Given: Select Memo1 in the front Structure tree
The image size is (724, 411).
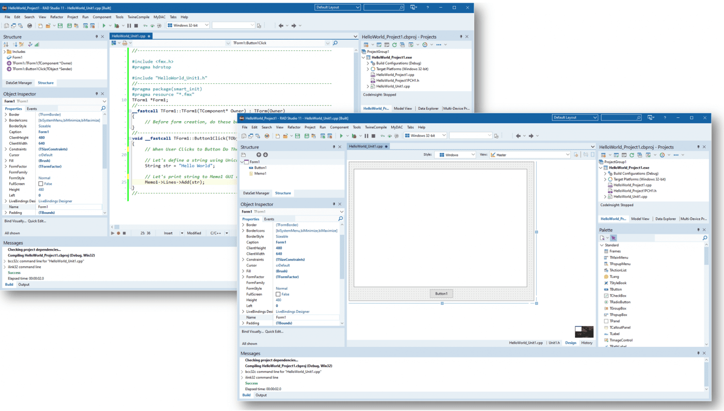Looking at the screenshot, I should click(x=260, y=173).
